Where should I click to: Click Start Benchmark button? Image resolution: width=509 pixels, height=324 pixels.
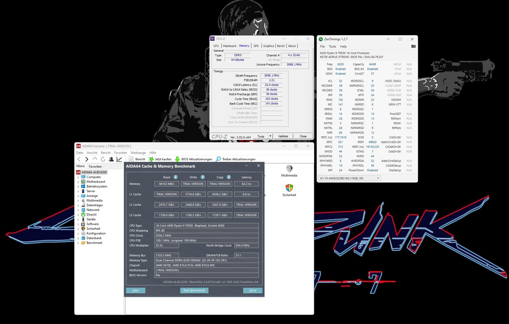point(194,290)
